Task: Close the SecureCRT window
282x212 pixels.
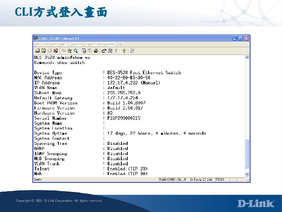Action: pyautogui.click(x=246, y=38)
